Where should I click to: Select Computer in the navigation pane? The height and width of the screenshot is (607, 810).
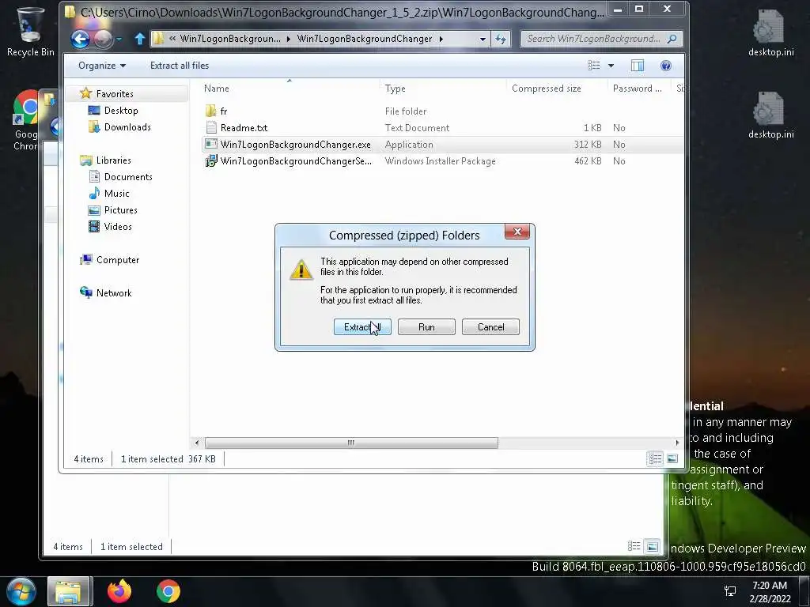[x=118, y=259]
